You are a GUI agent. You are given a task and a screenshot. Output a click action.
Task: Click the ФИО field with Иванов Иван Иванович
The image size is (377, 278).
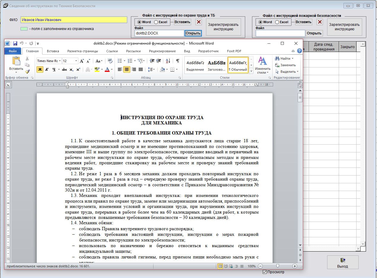pos(74,20)
